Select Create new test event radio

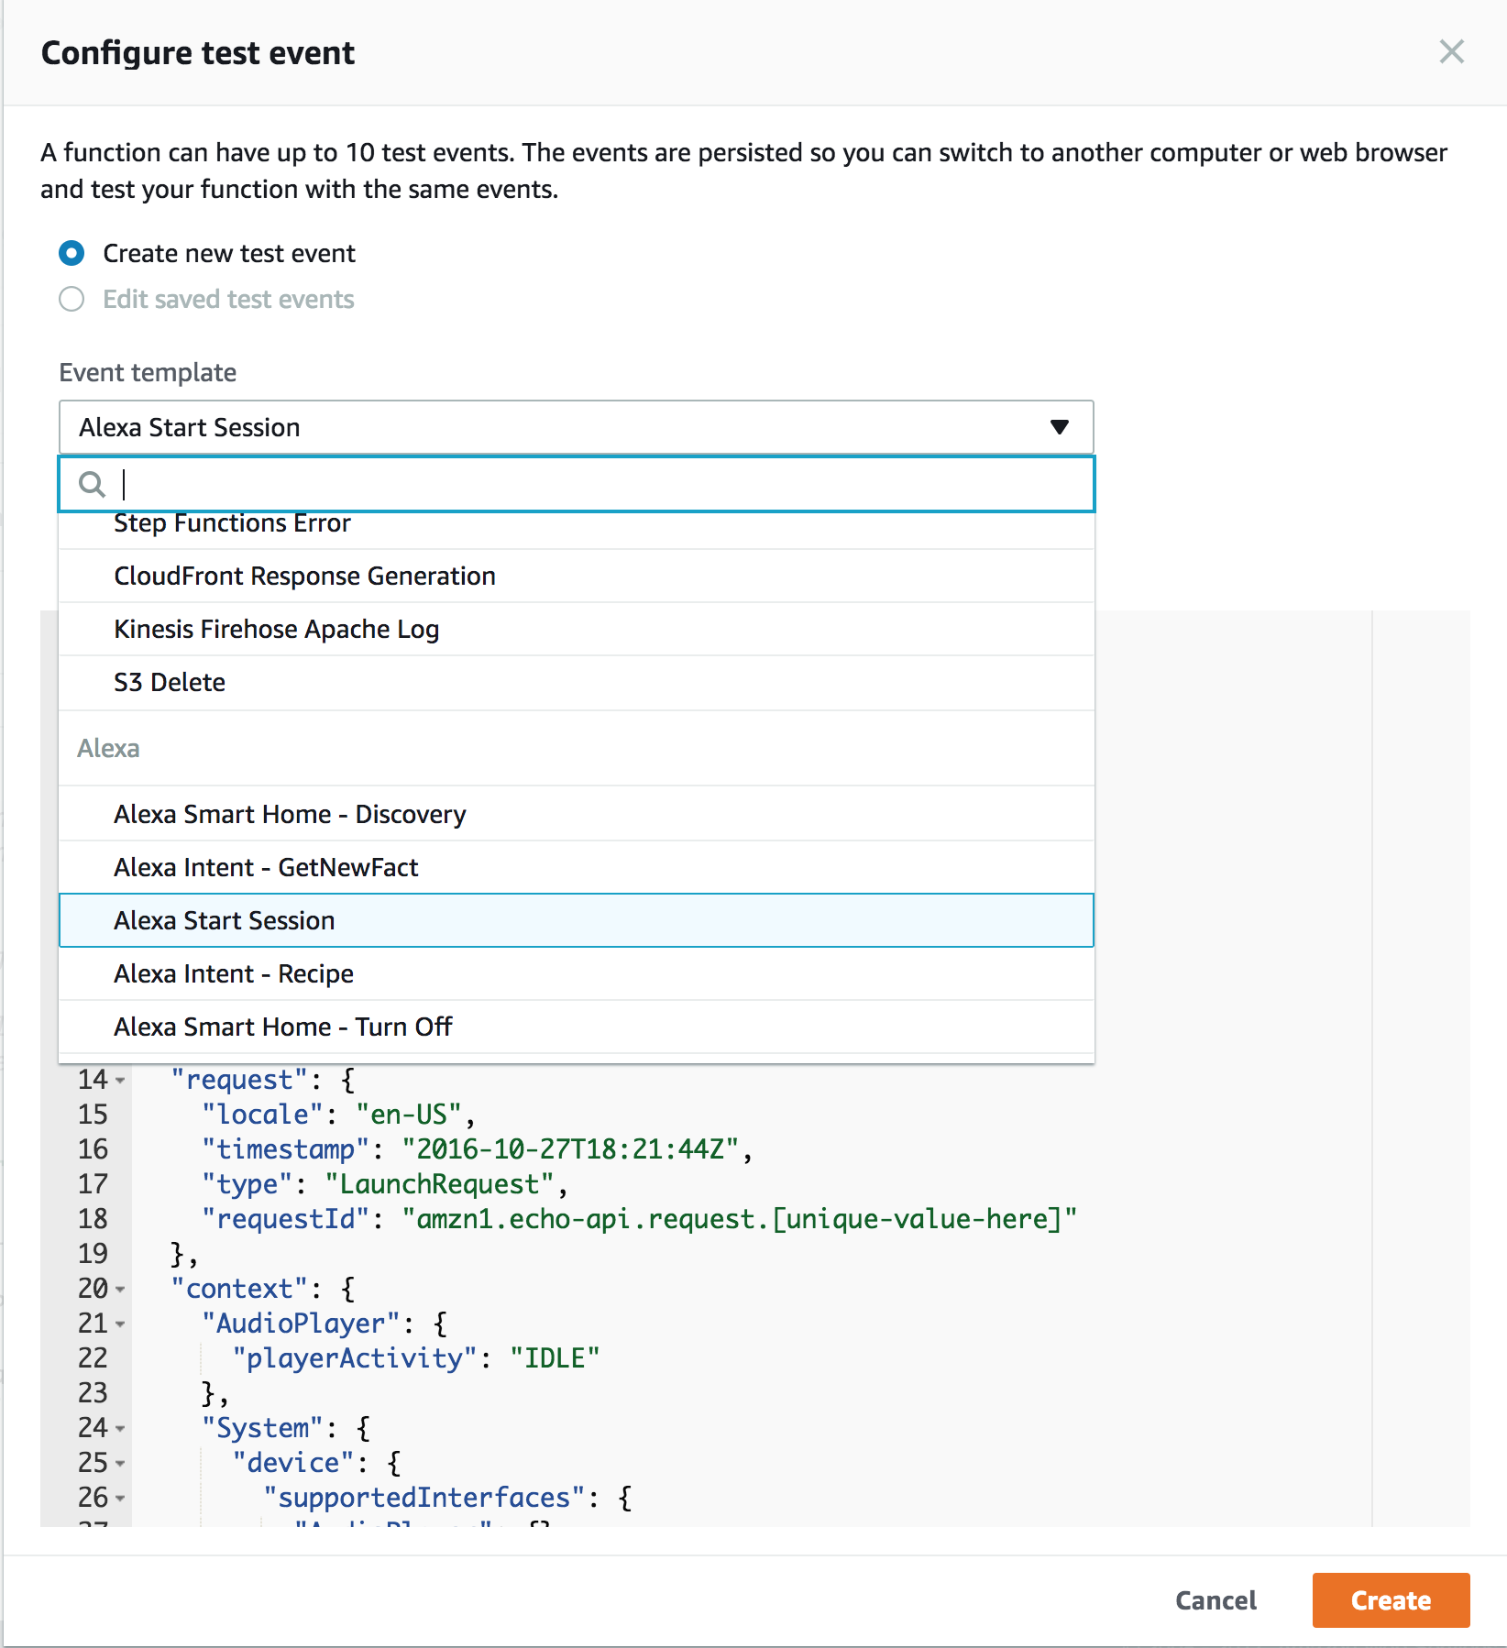click(x=71, y=253)
